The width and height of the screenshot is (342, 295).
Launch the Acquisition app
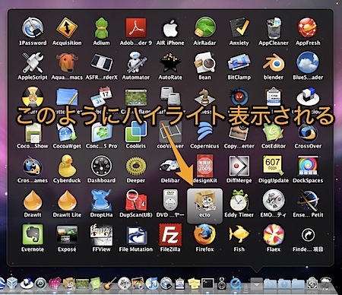(67, 27)
